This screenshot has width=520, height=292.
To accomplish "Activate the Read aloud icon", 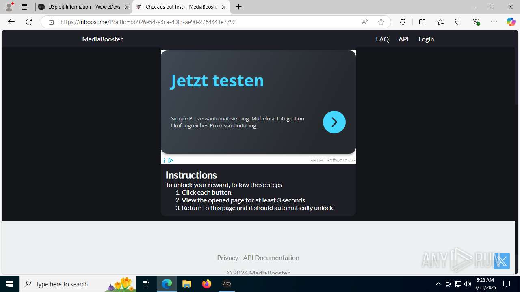I will [x=365, y=22].
